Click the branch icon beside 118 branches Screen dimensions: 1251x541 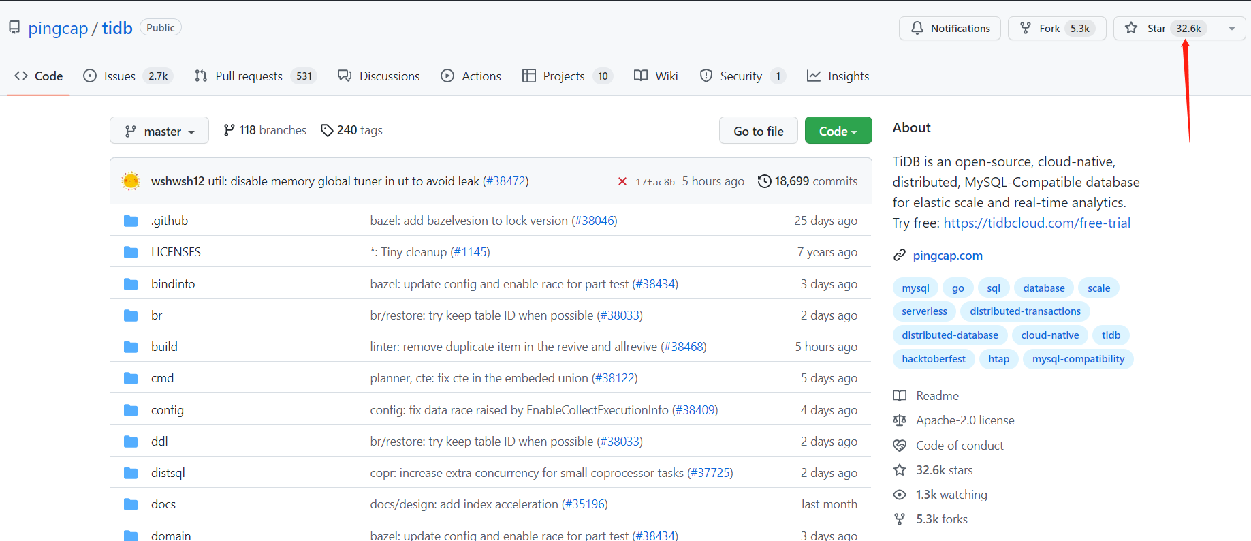pyautogui.click(x=229, y=130)
